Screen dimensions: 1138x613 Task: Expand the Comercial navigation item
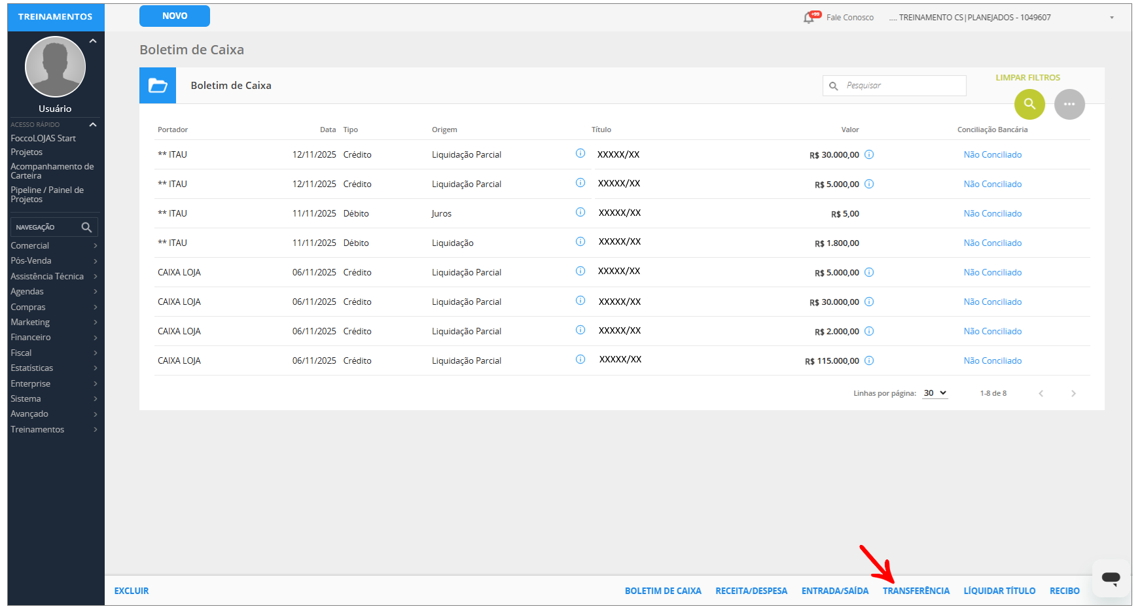coord(54,245)
